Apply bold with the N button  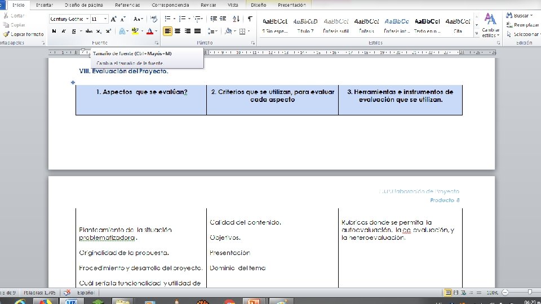click(54, 32)
